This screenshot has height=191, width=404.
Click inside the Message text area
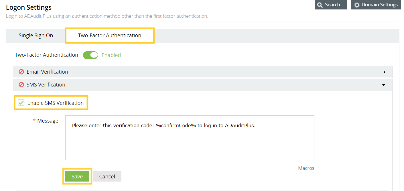coord(190,140)
